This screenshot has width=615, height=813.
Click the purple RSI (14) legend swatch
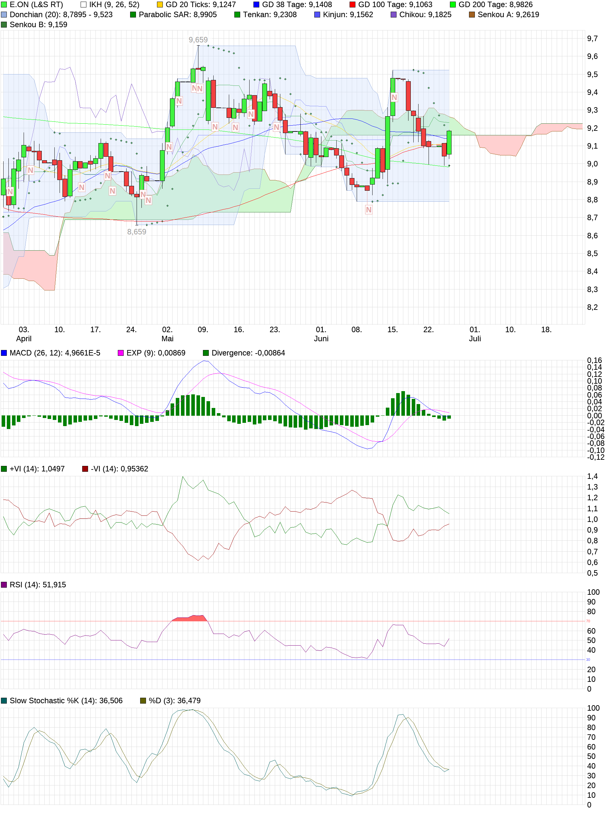point(4,585)
